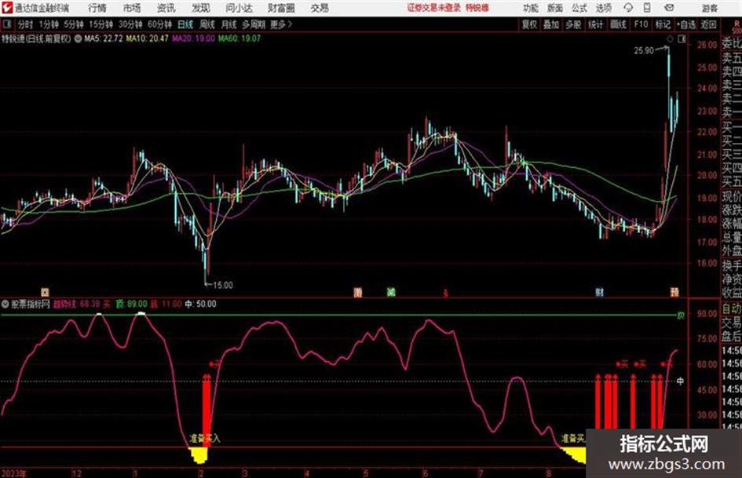Open the 功能 menu

click(x=531, y=8)
